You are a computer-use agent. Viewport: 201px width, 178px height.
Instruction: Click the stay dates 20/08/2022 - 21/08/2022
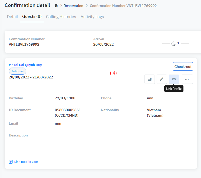click(31, 77)
